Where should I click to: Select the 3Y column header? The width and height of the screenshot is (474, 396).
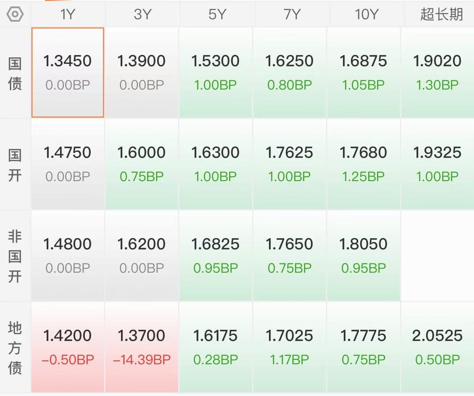142,14
